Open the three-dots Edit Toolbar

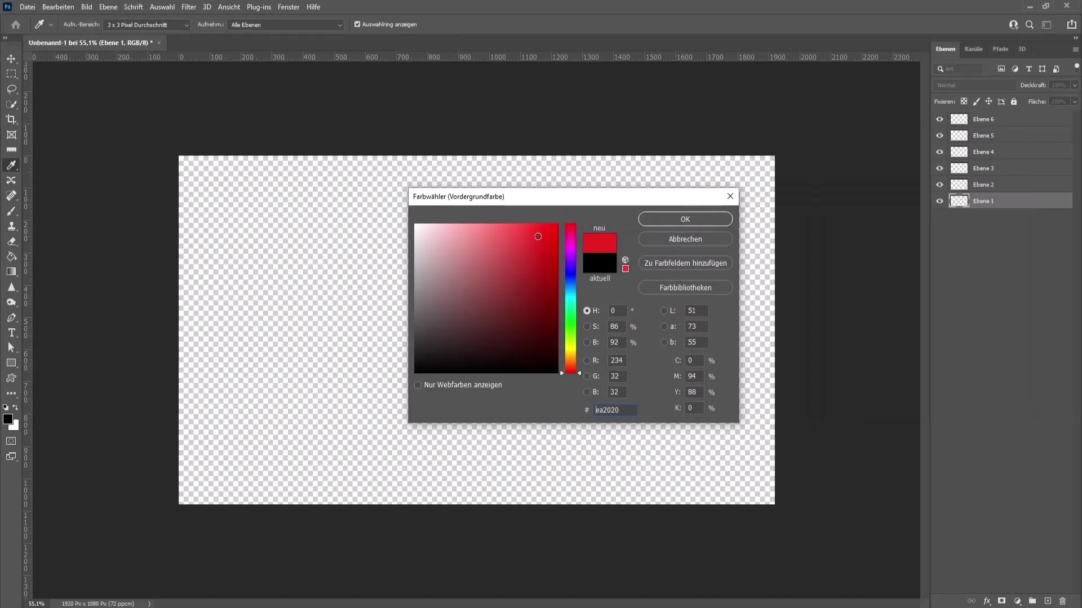(x=11, y=394)
